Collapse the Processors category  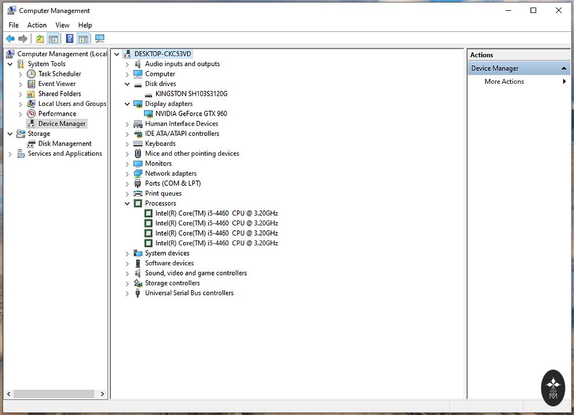[127, 204]
